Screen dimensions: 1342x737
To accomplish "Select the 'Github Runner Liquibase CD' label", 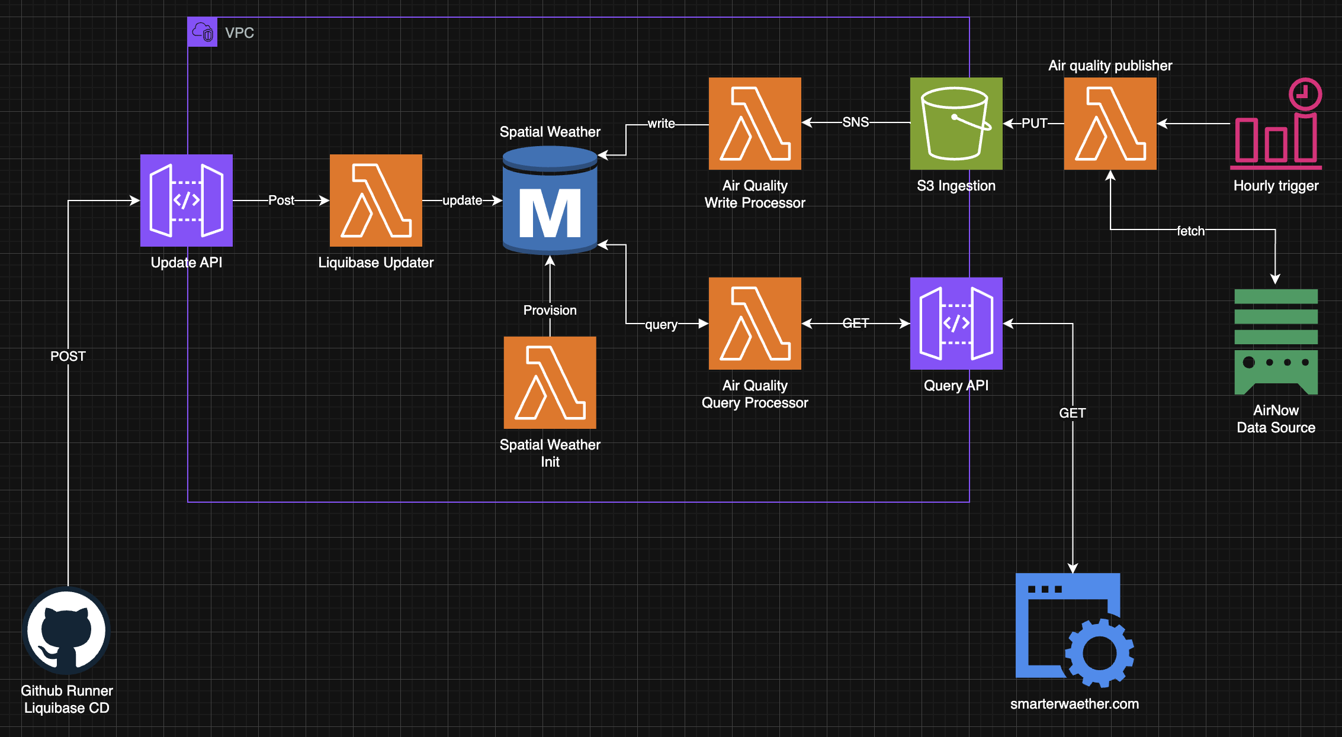I will coord(67,699).
